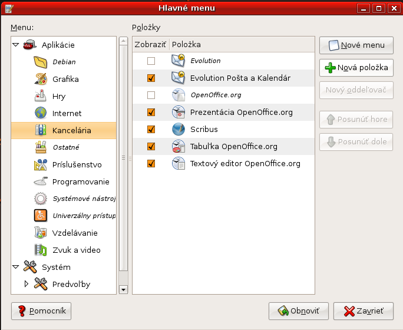Click the Predvoľby tools icon
Screen dimensions: 403x330
(41, 284)
